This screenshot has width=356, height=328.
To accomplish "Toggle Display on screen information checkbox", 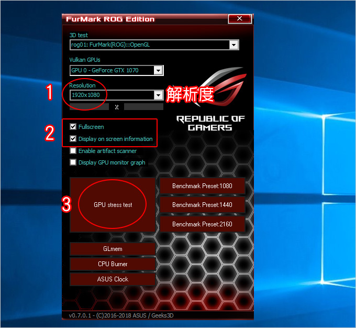I will [x=73, y=139].
